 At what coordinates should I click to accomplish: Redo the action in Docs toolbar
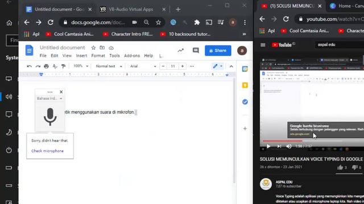(x=38, y=66)
